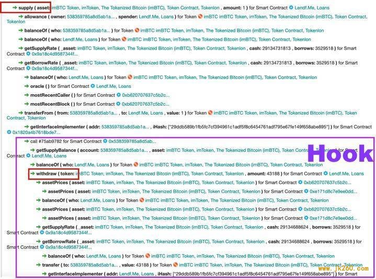Open the token imBTC link in withdraw row
The image size is (376, 279).
pyautogui.click(x=159, y=174)
